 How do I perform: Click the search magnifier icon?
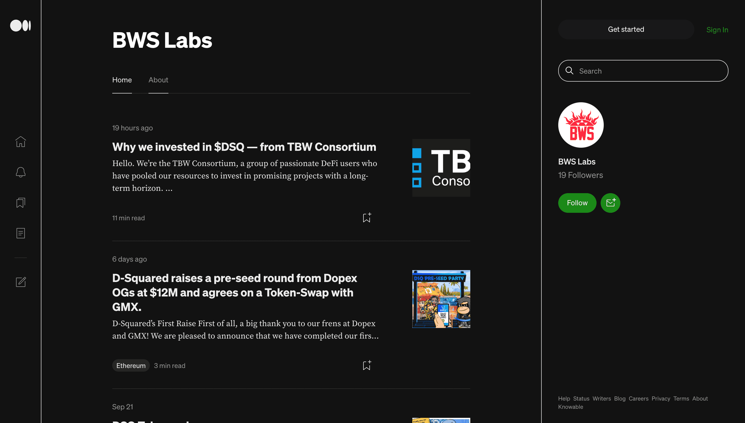(x=569, y=71)
